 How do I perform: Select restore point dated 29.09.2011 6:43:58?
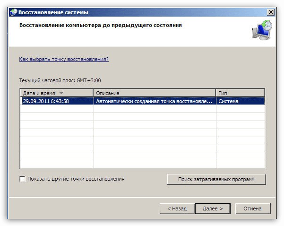click(x=46, y=101)
